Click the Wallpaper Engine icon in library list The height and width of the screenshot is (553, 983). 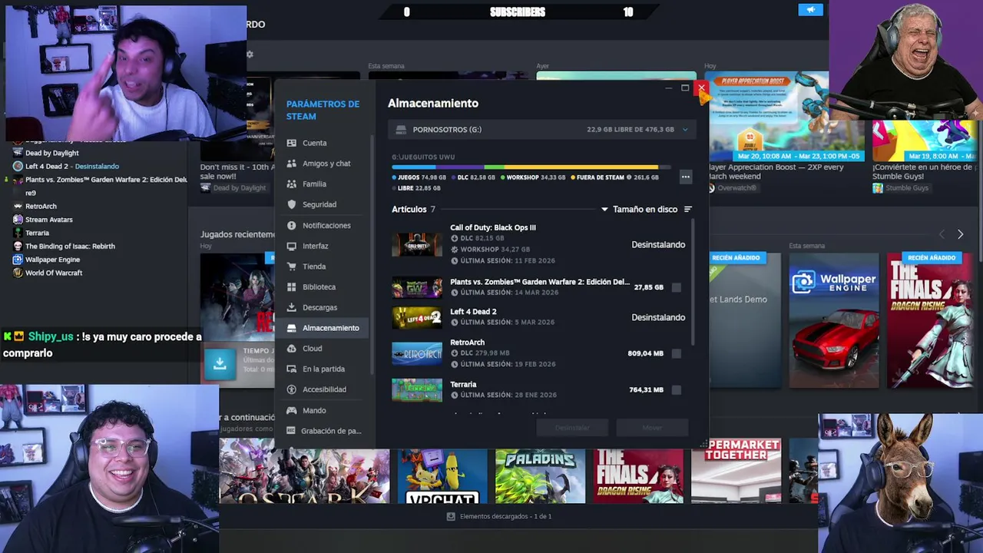tap(18, 260)
